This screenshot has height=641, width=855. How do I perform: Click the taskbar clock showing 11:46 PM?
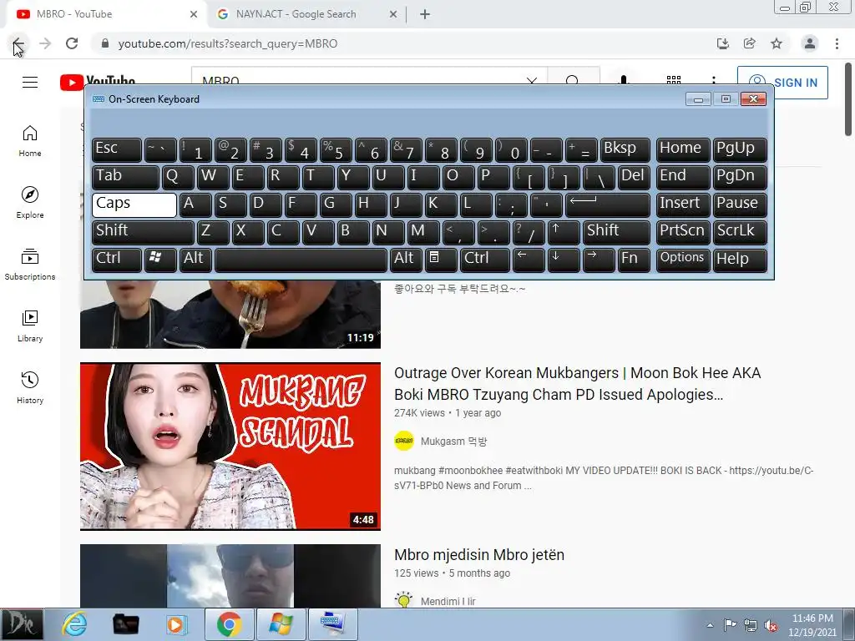coord(812,625)
